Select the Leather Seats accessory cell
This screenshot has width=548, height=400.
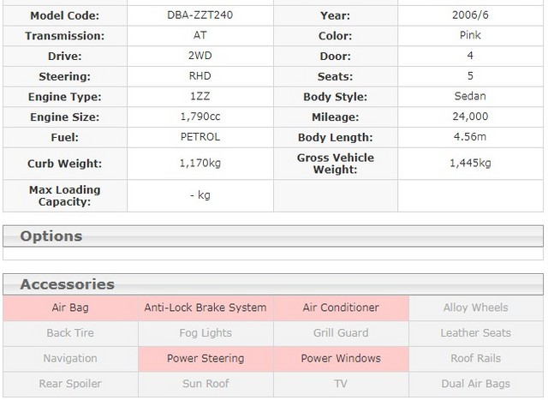pyautogui.click(x=475, y=333)
